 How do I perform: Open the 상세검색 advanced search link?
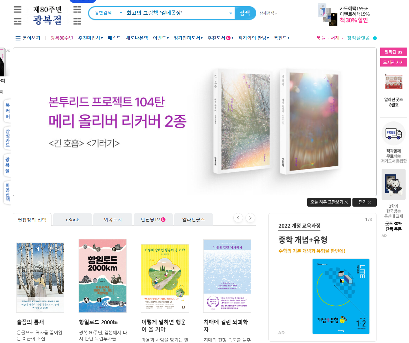[x=268, y=13]
